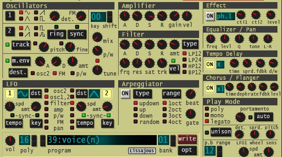The image size is (282, 157).
Task: Open LFO 1 sine waveform selector
Action: [23, 93]
